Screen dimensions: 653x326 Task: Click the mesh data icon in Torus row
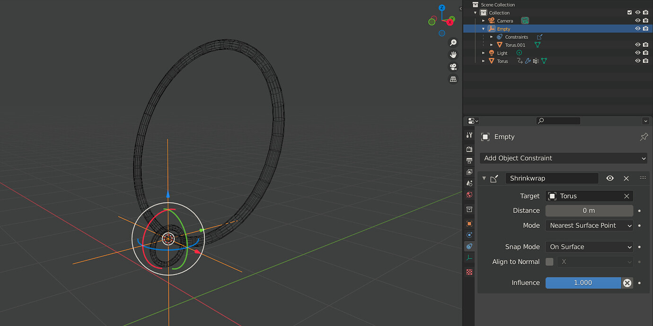pyautogui.click(x=544, y=61)
